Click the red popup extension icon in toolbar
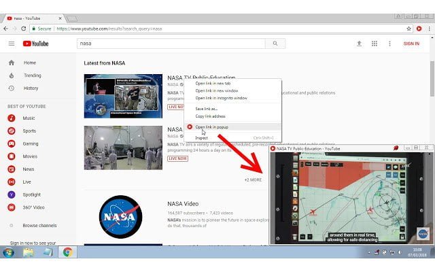 pos(418,29)
